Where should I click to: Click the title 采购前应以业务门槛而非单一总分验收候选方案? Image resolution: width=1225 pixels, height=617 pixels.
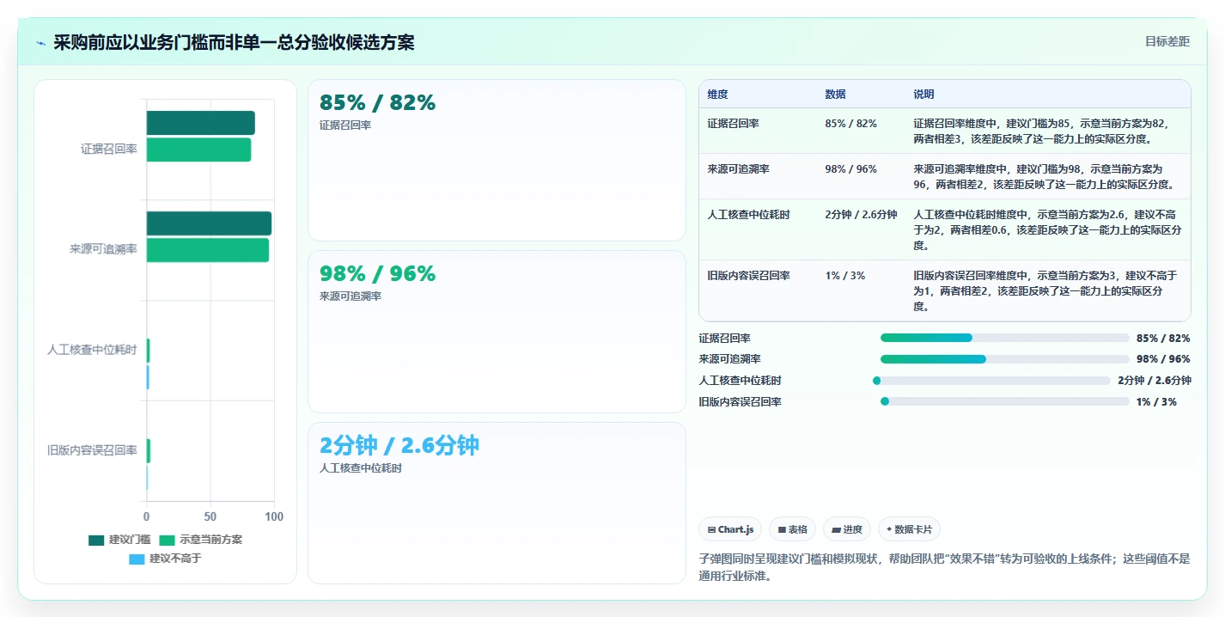point(234,42)
